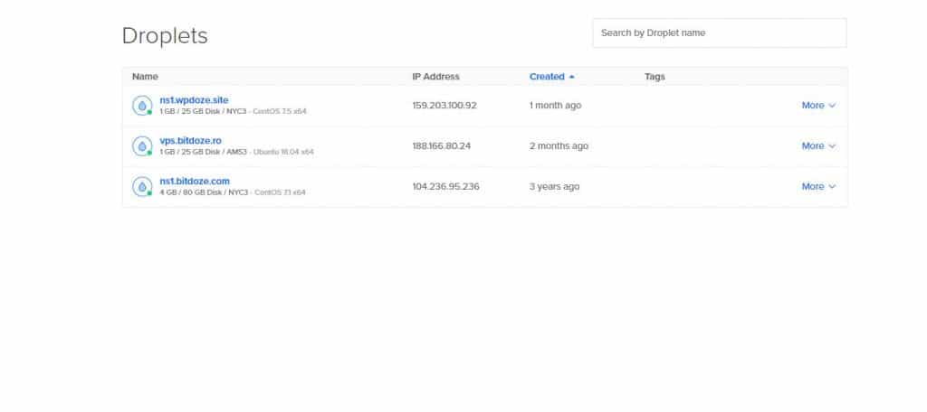Click the ns1.bitdoze.com 4 GB specs line
Viewport: 927px width, 412px height.
click(x=233, y=192)
